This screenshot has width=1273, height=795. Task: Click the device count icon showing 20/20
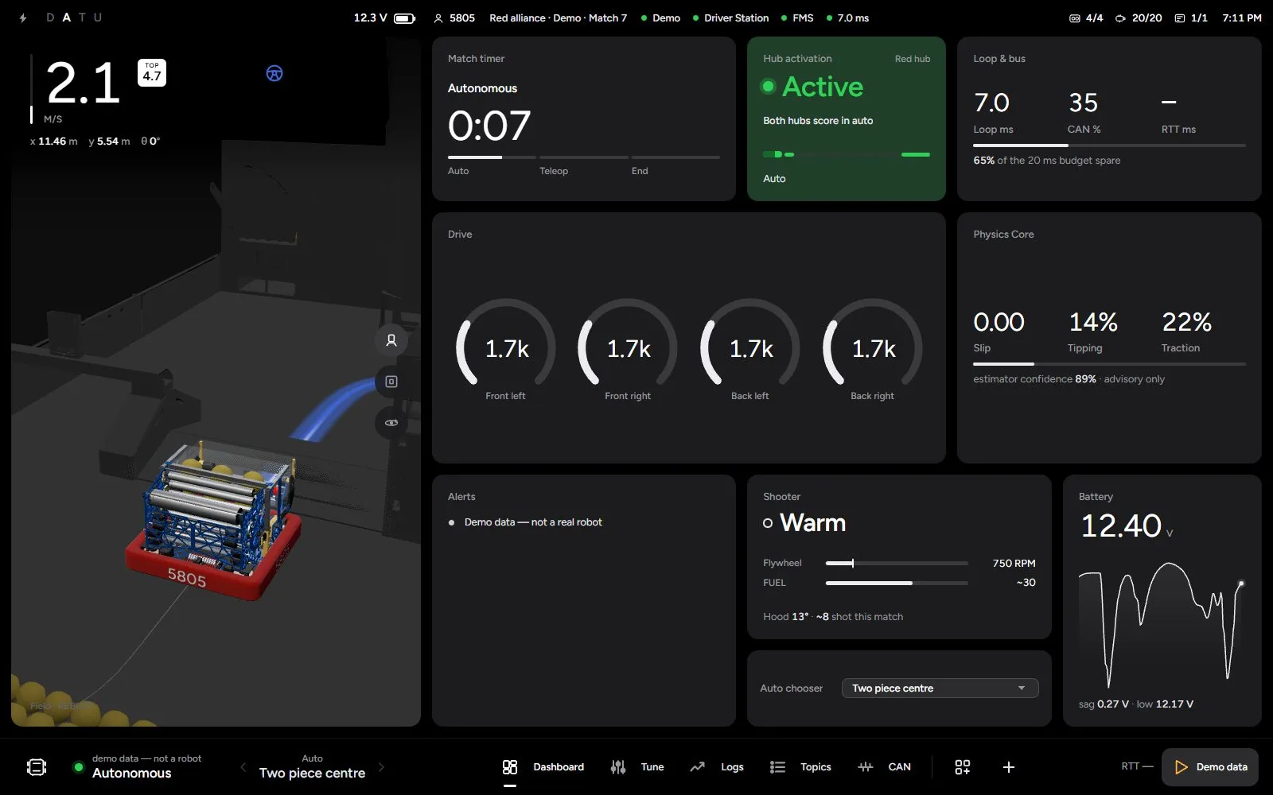(x=1120, y=17)
